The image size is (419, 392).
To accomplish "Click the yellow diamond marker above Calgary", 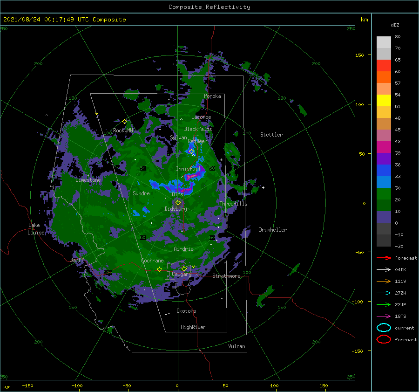I will pos(184,268).
